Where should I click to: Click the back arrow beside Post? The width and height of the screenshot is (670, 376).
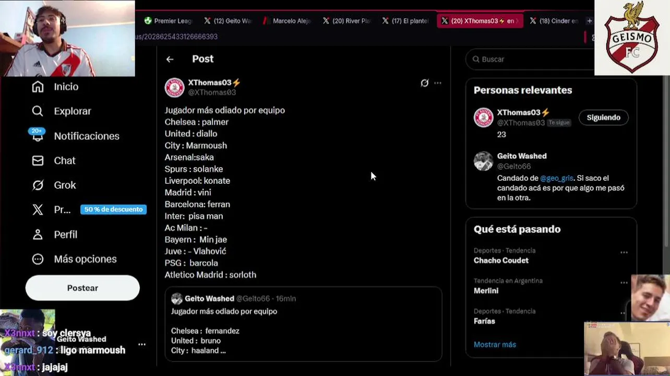[x=170, y=59]
